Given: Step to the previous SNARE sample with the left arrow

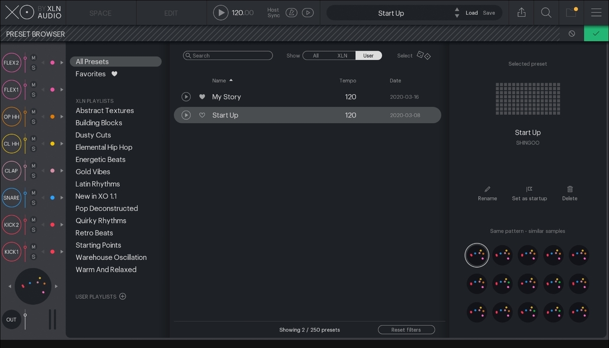Looking at the screenshot, I should (43, 198).
